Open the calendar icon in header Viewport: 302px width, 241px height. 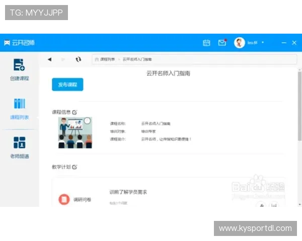tap(206, 43)
